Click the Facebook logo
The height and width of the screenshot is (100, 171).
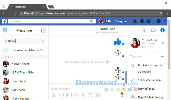click(4, 21)
